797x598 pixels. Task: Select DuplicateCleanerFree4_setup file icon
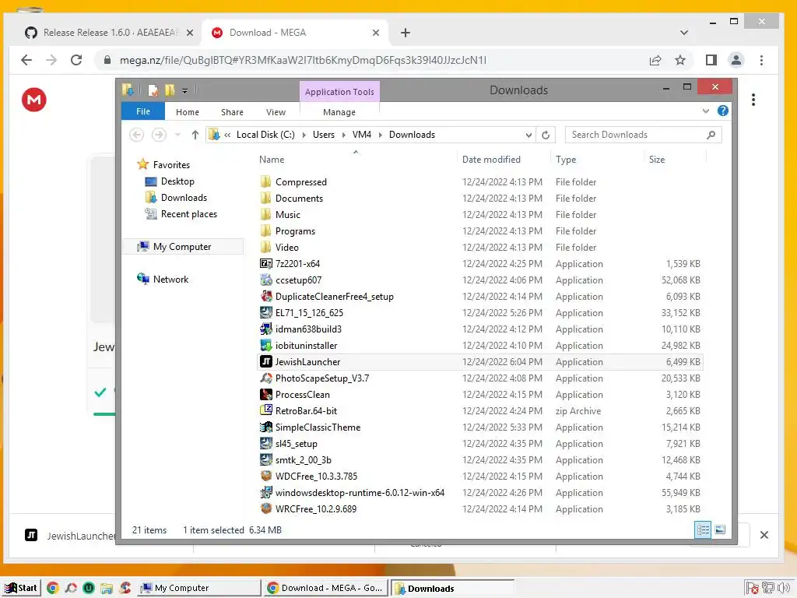pyautogui.click(x=266, y=296)
